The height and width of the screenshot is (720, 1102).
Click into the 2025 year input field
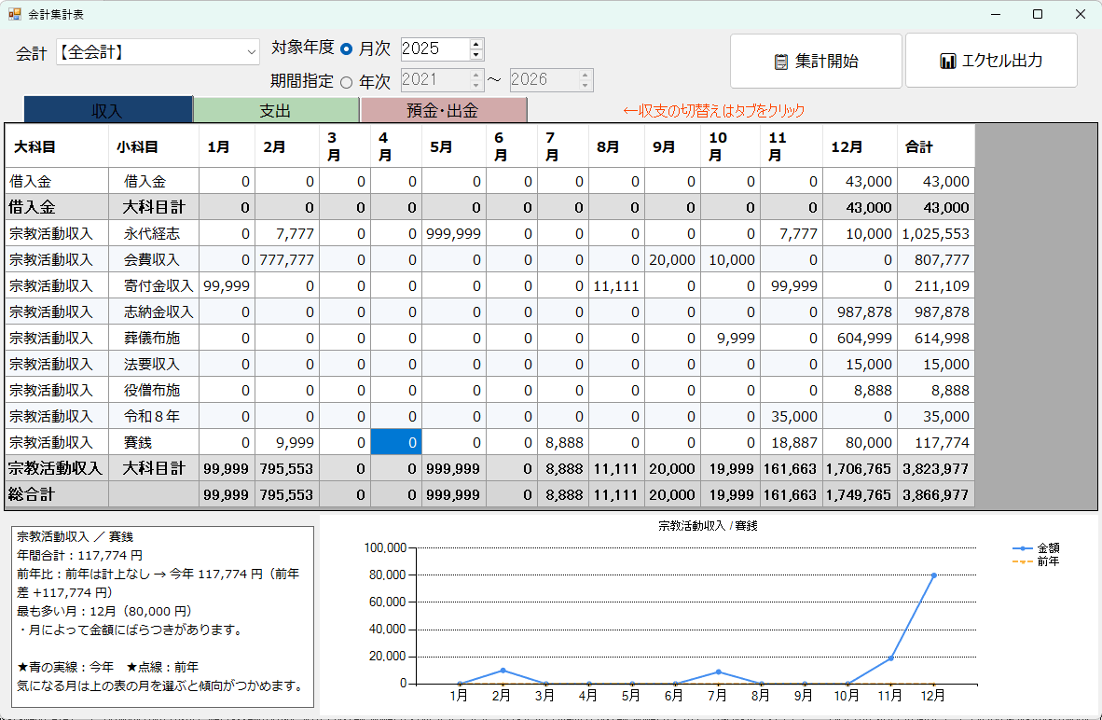pos(434,49)
